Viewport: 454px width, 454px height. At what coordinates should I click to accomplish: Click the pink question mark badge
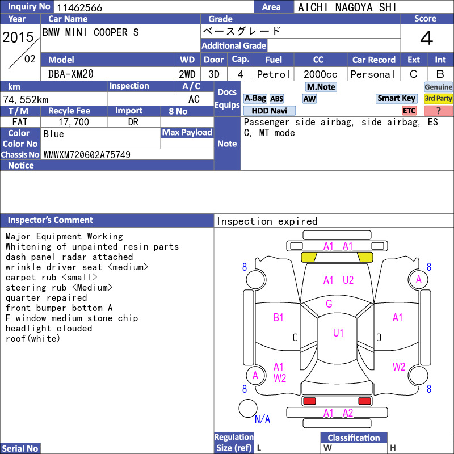(x=438, y=111)
